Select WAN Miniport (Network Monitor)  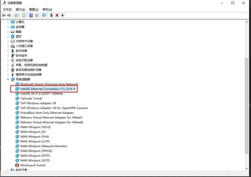(x=44, y=146)
